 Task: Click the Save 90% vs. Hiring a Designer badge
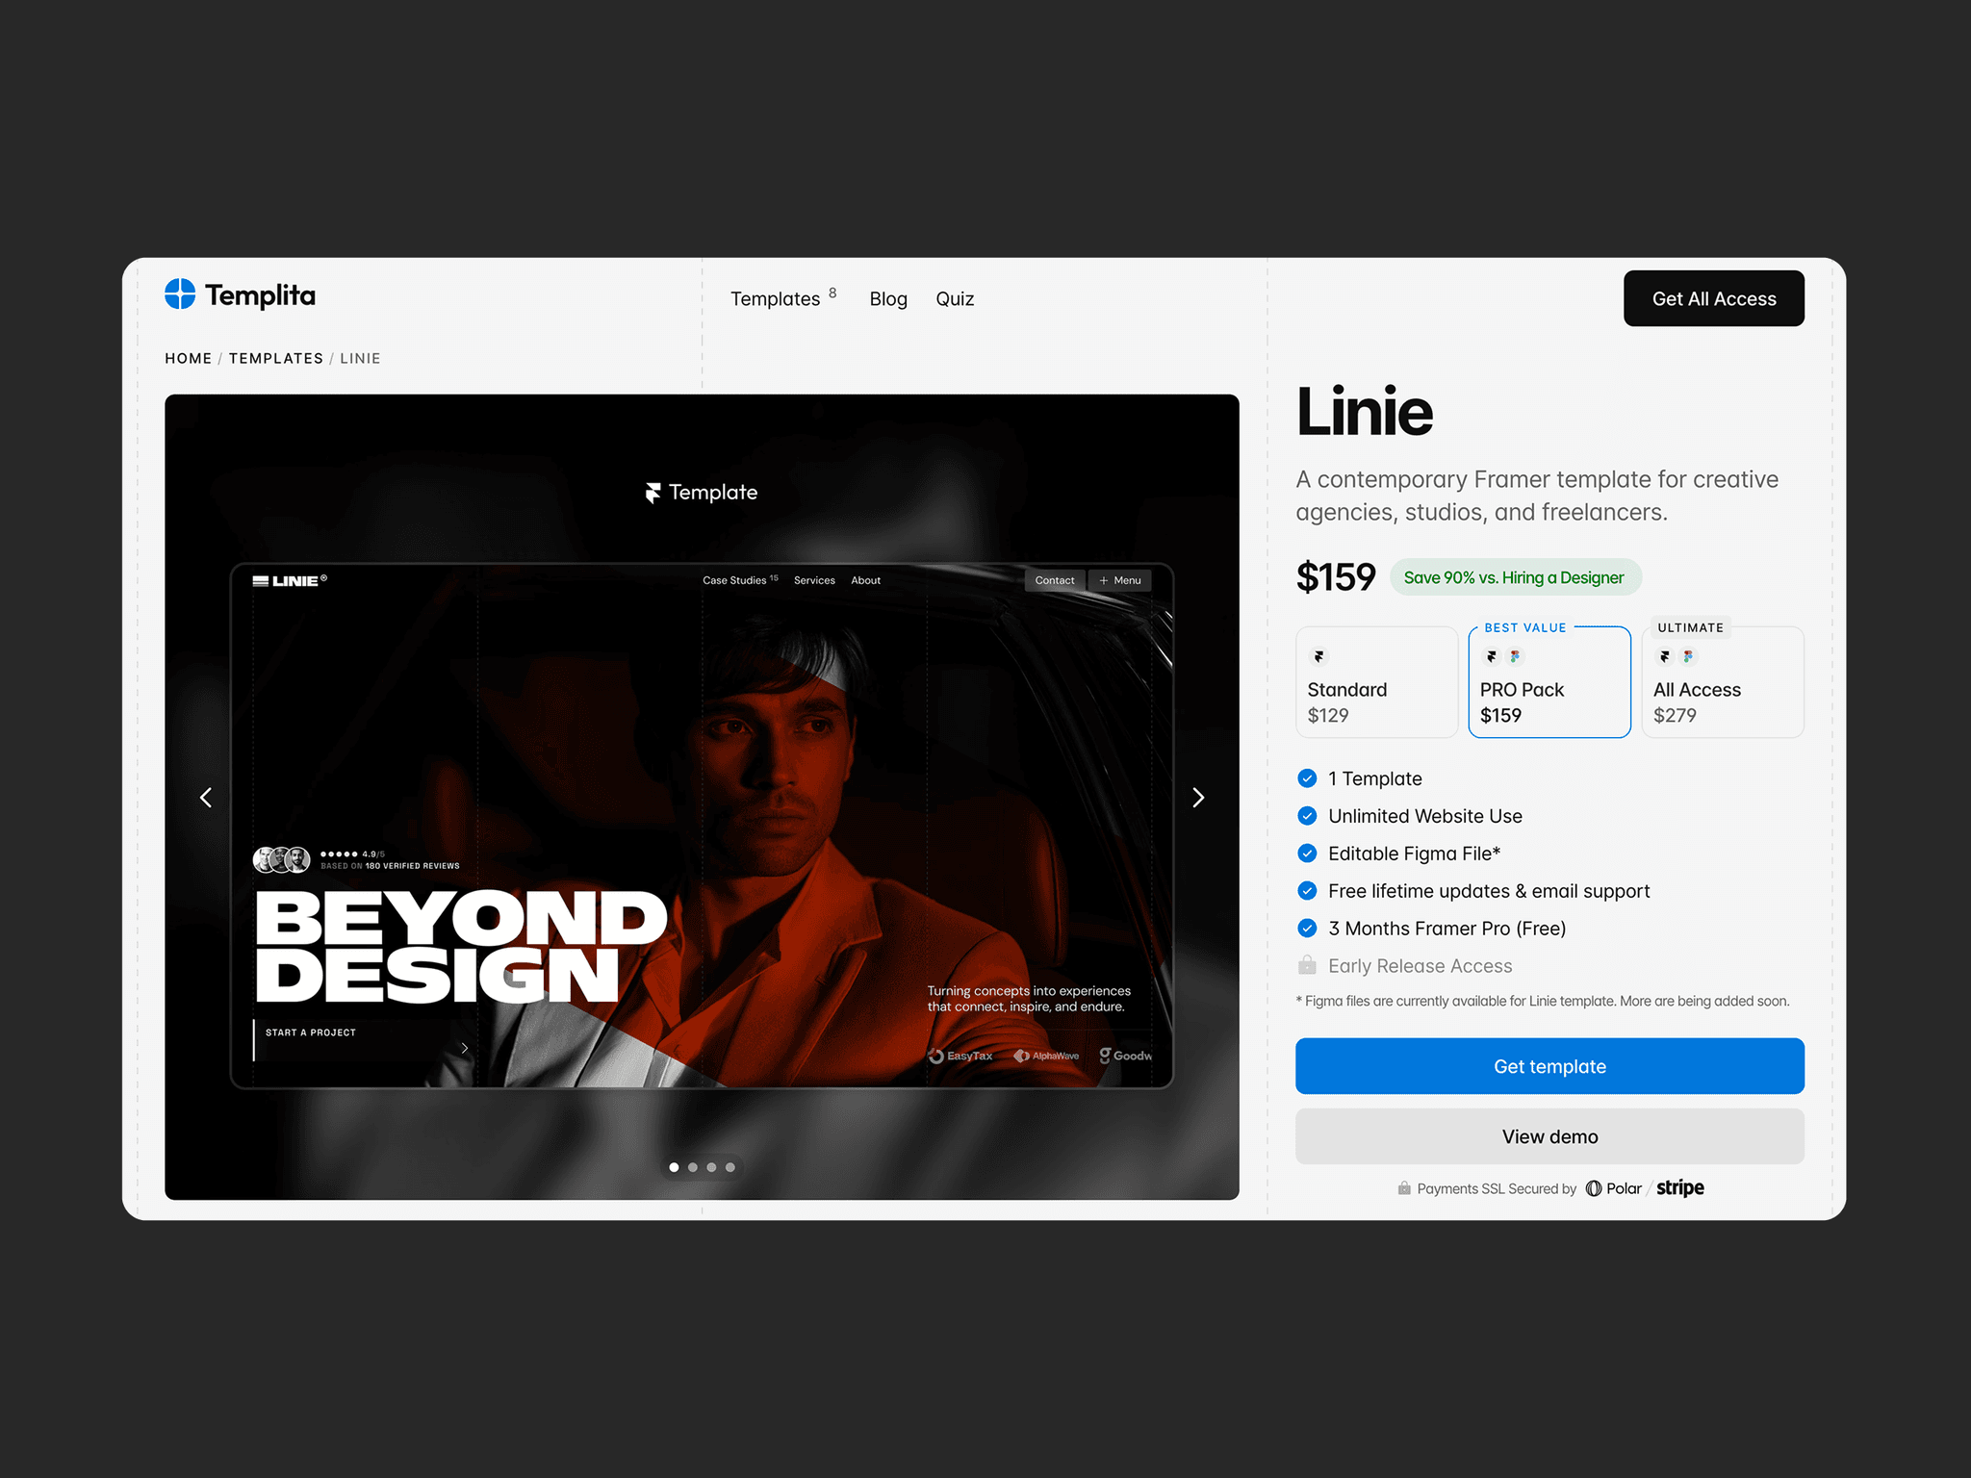(x=1516, y=577)
